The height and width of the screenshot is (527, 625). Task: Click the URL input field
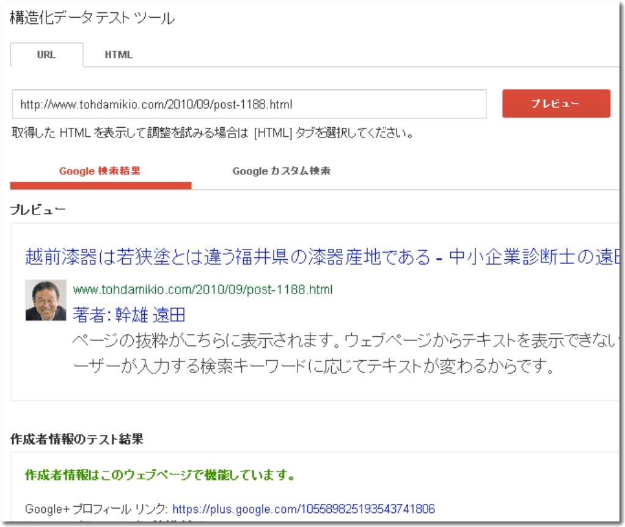pos(249,104)
